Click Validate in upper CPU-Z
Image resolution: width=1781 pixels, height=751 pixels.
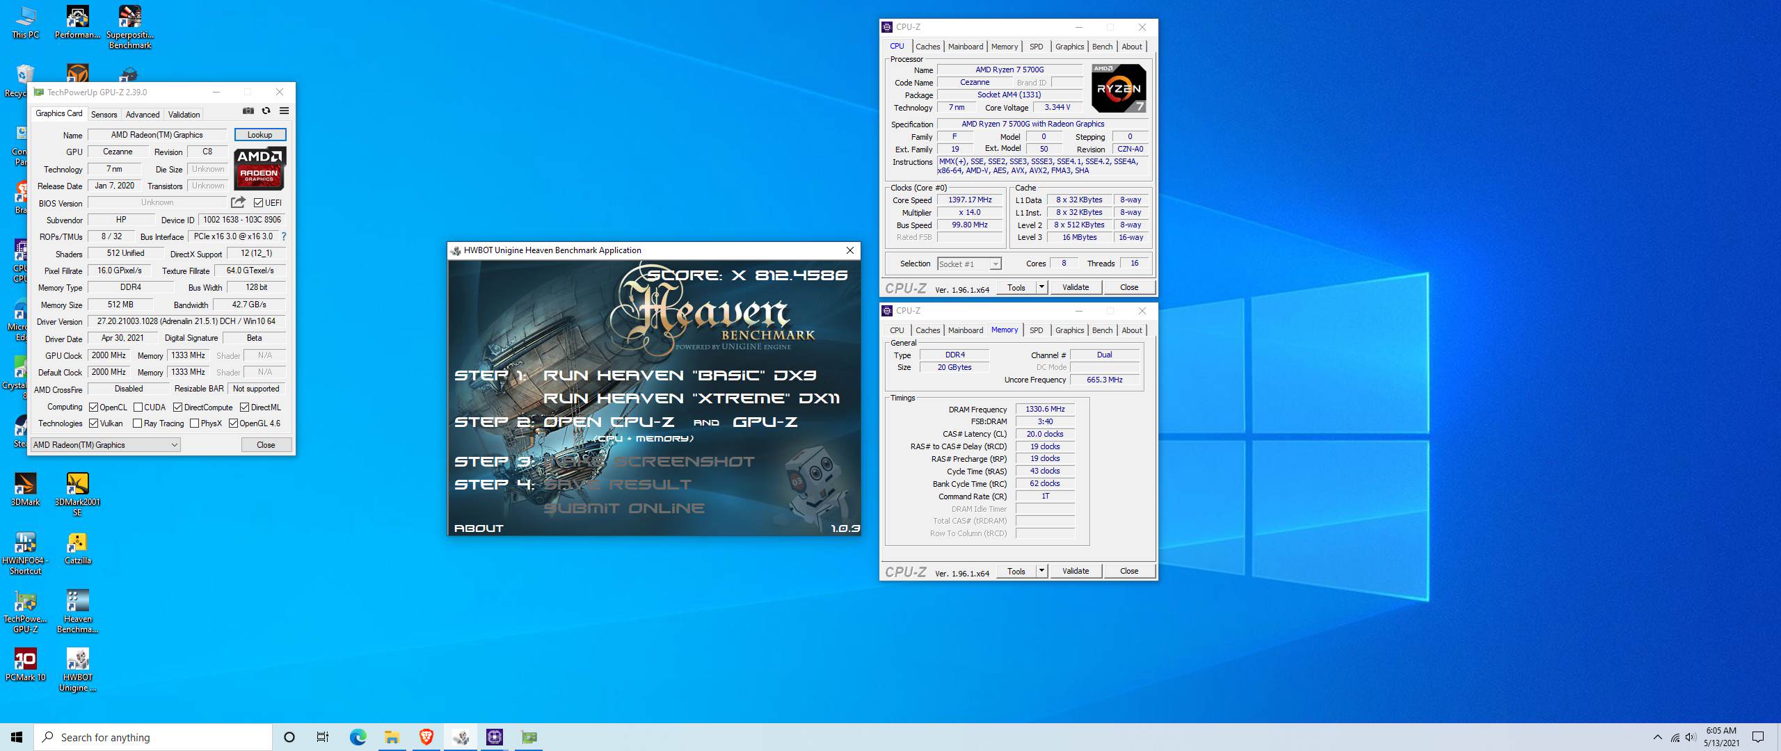pos(1076,287)
